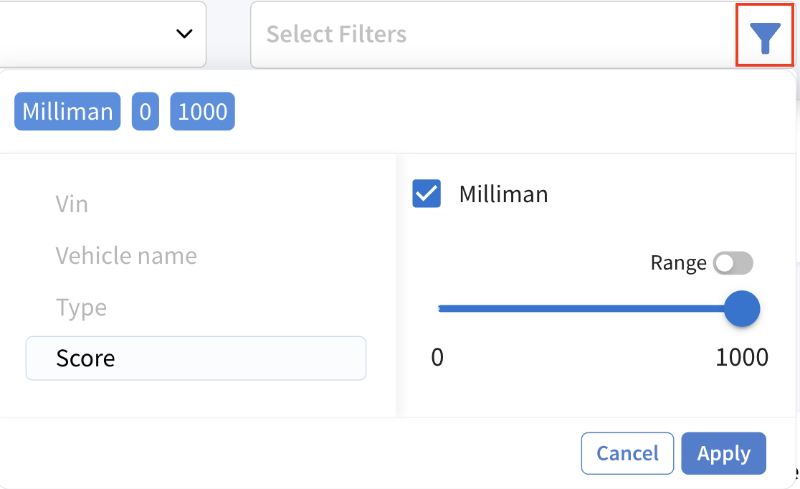This screenshot has width=800, height=489.
Task: Cancel the filter selection
Action: [x=627, y=453]
